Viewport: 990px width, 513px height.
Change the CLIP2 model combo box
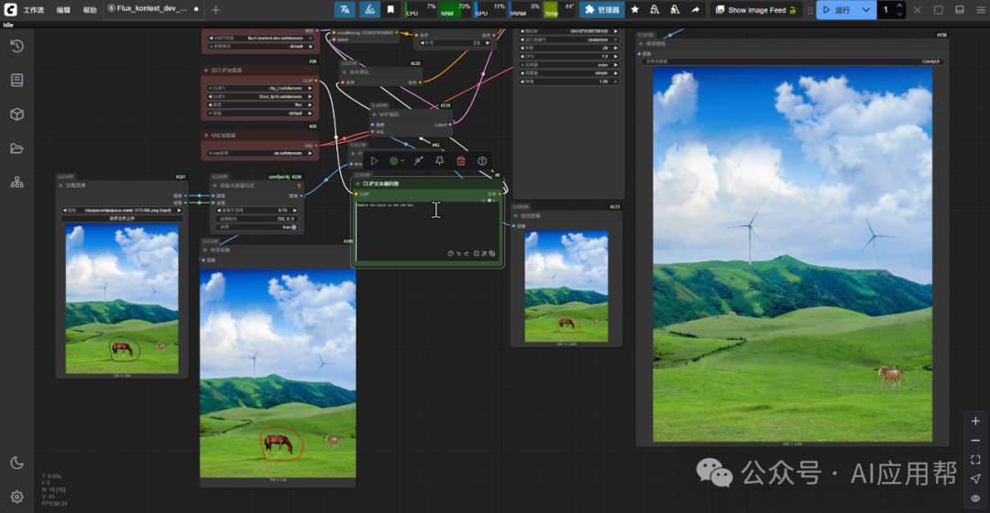click(x=260, y=96)
